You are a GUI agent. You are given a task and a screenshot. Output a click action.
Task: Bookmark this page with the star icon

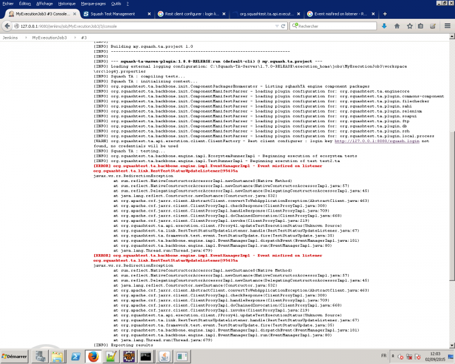(409, 26)
